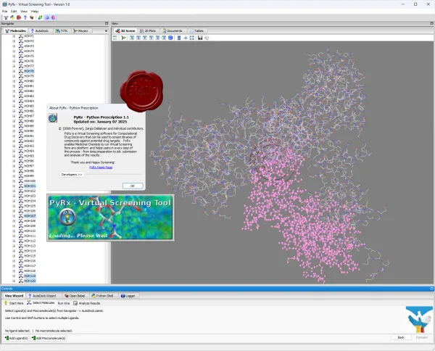Click the first Y axis view icon
The image size is (435, 351).
tap(145, 38)
